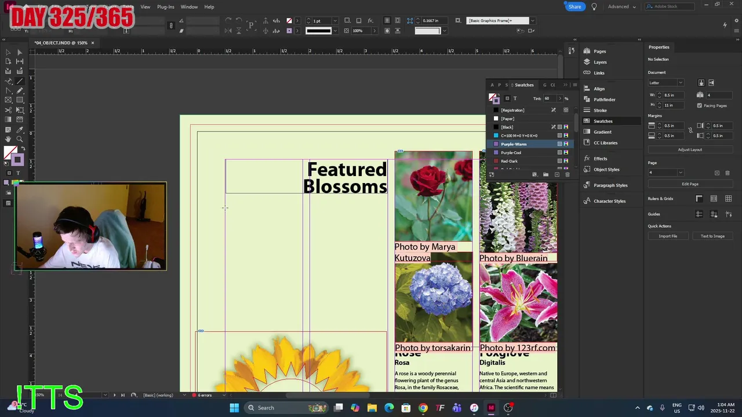
Task: Select the Pencil tool
Action: [x=20, y=90]
